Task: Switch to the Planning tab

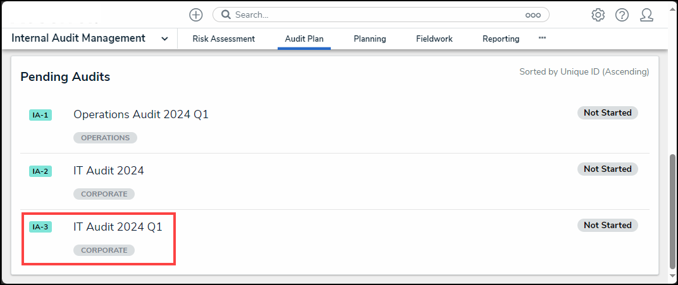Action: [370, 39]
